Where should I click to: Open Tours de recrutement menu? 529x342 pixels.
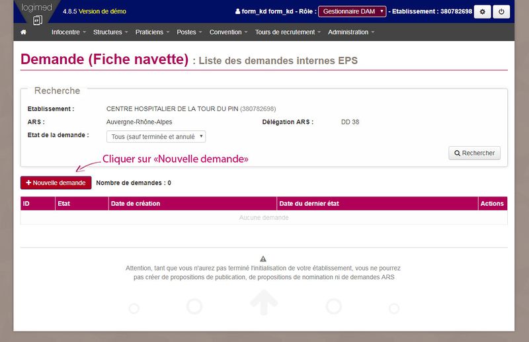point(288,32)
